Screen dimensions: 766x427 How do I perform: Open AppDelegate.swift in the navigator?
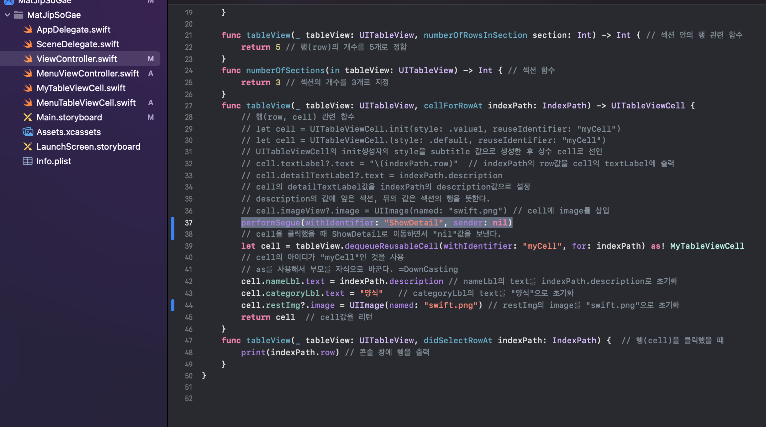point(73,30)
